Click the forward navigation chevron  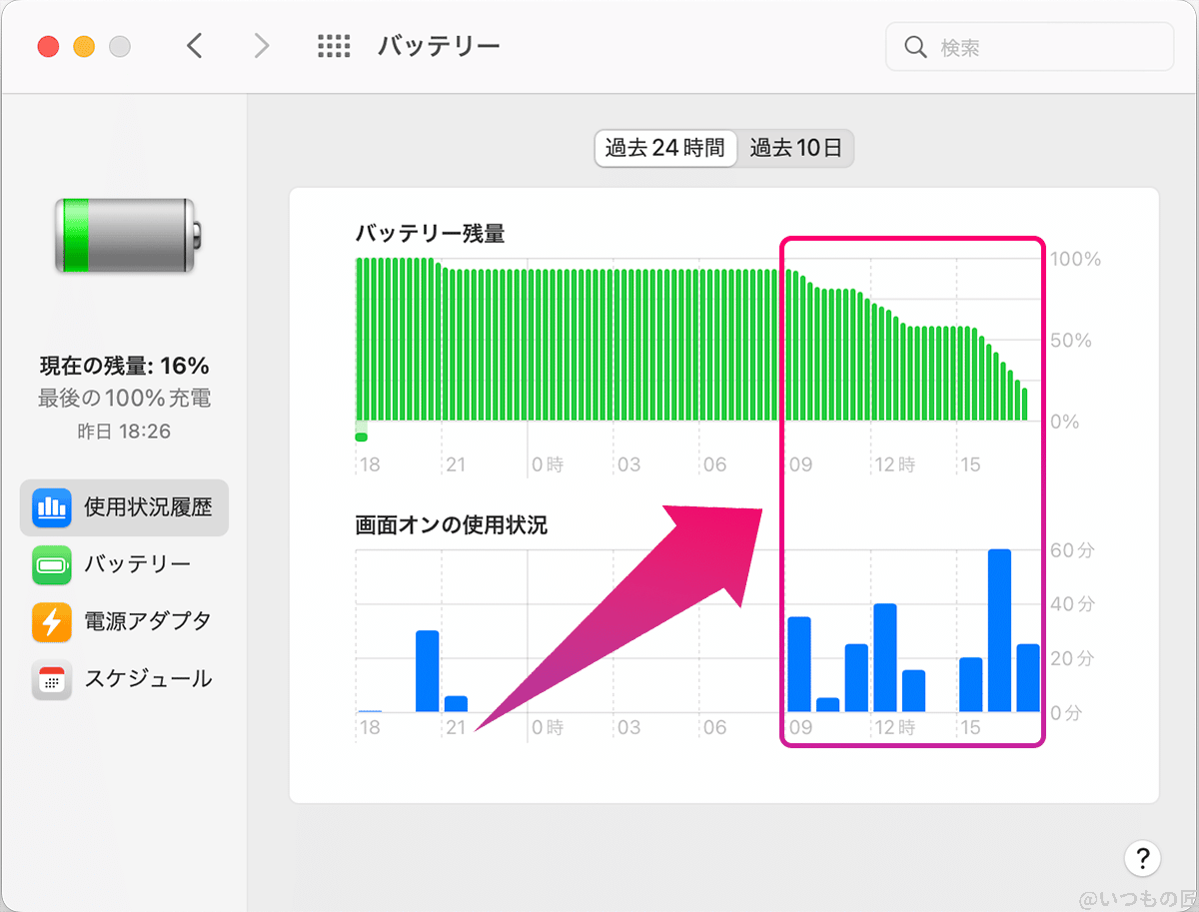click(x=261, y=45)
